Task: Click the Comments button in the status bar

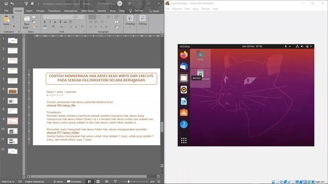Action: point(74,182)
